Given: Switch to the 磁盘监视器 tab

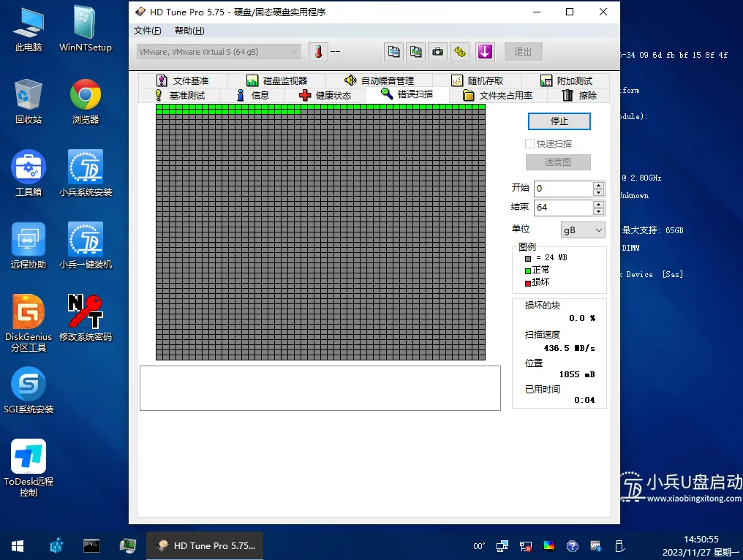Looking at the screenshot, I should (276, 80).
